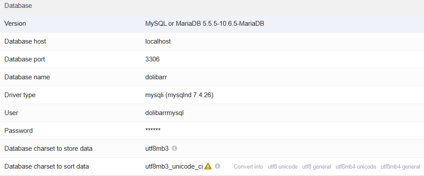424x176 pixels.
Task: Click the dolibarrmysql user value
Action: 165,113
